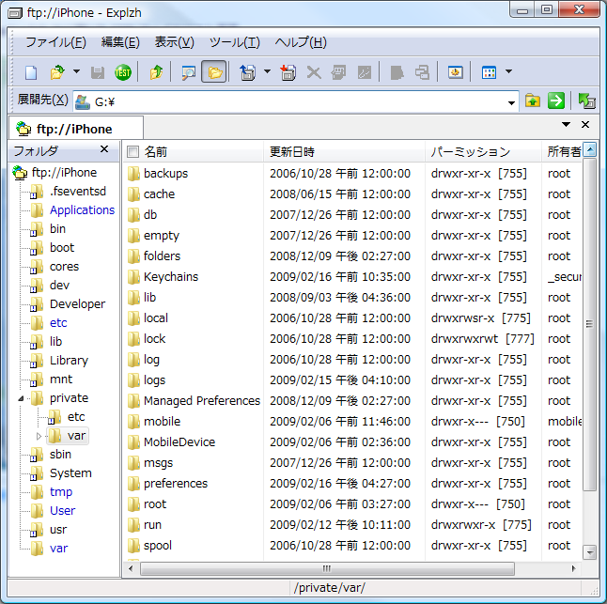Open the 展開先 destination combo box arrow

511,102
